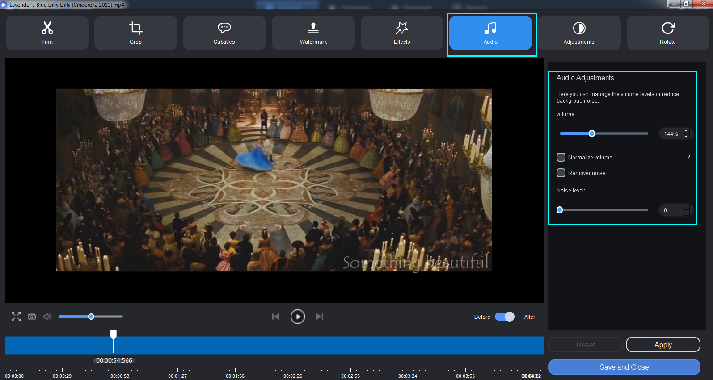Decrease the volume percentage with down arrow
713x380 pixels.
click(x=686, y=137)
